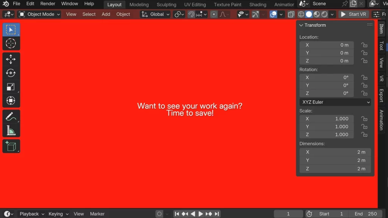The height and width of the screenshot is (218, 388).
Task: Toggle lock on Location X
Action: [364, 45]
